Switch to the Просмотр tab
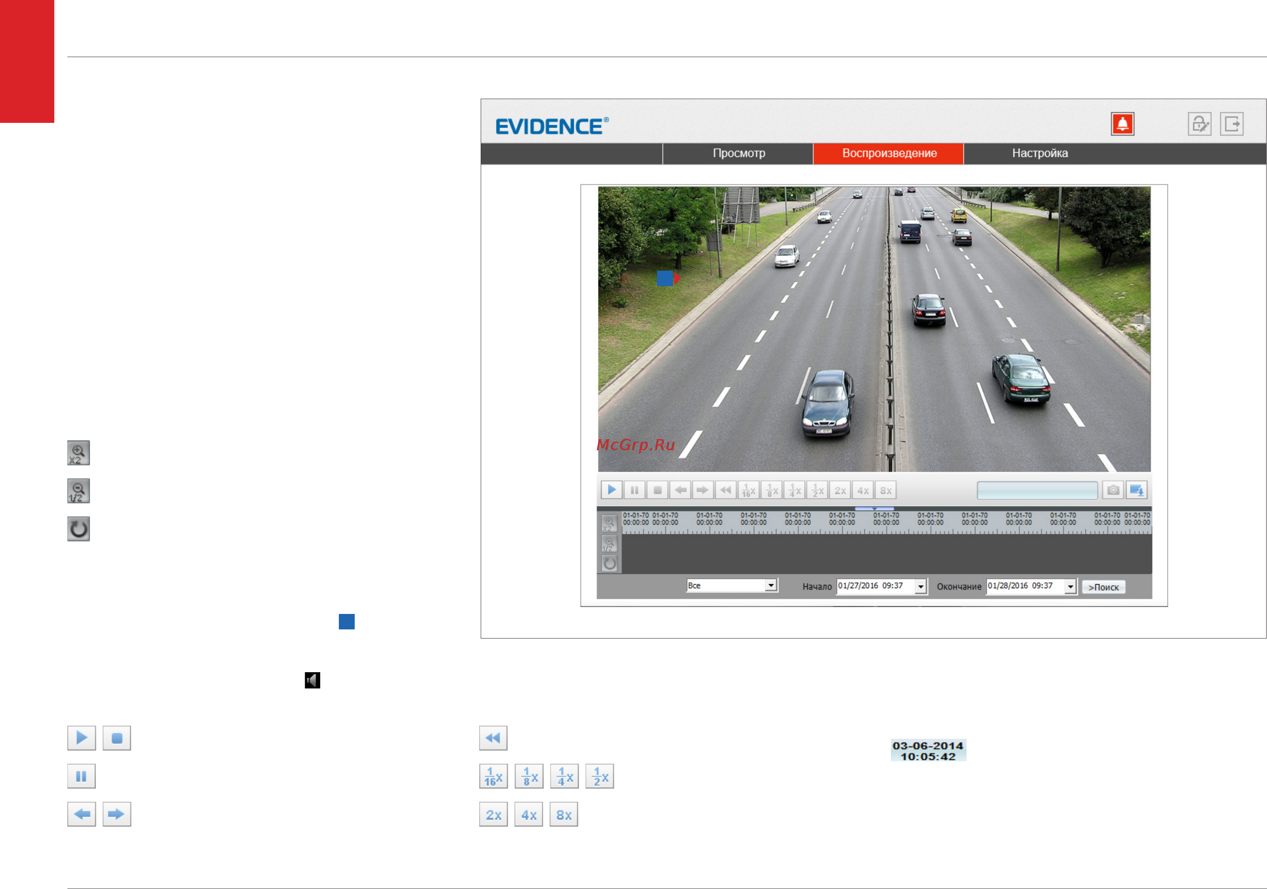Image resolution: width=1267 pixels, height=889 pixels. coord(738,153)
